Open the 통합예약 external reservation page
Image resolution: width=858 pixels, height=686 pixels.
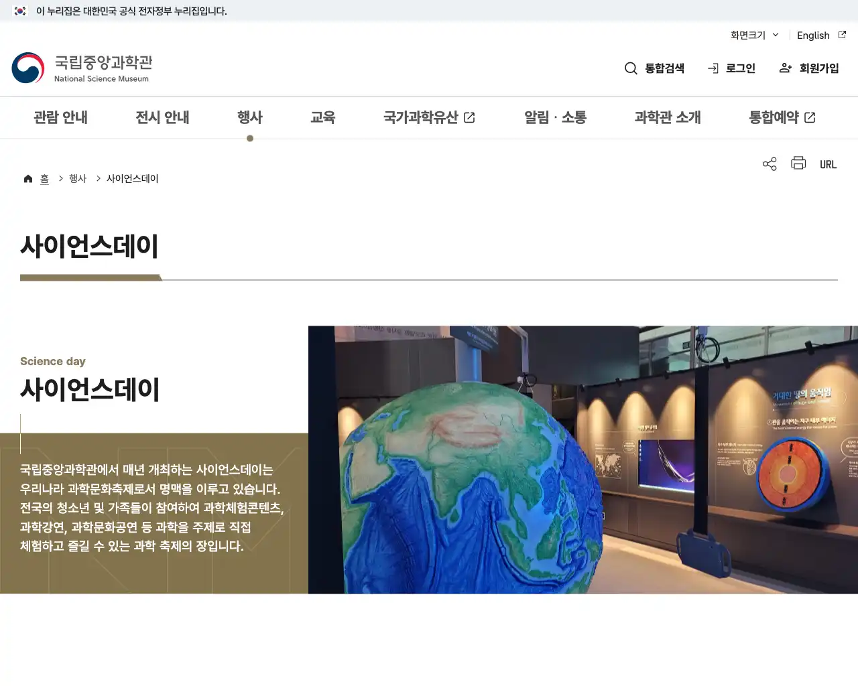(782, 117)
